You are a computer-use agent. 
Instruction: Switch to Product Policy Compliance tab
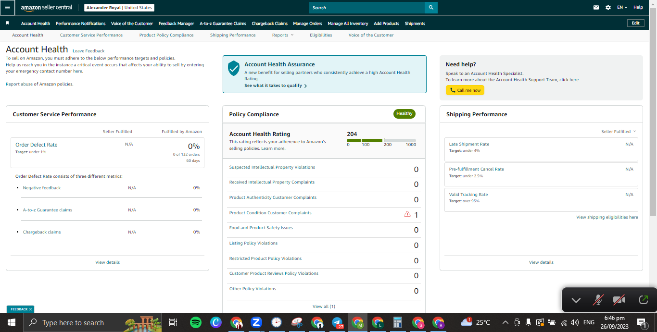click(x=166, y=35)
